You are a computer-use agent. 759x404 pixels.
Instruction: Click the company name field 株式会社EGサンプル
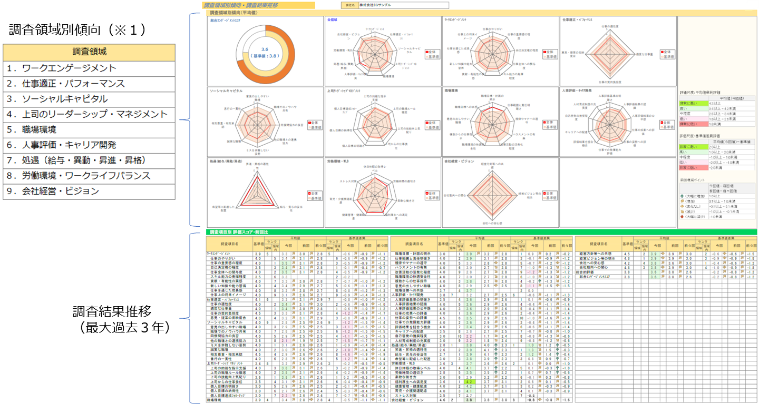(396, 5)
